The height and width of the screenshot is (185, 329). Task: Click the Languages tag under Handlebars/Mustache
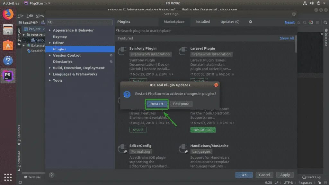(x=201, y=152)
